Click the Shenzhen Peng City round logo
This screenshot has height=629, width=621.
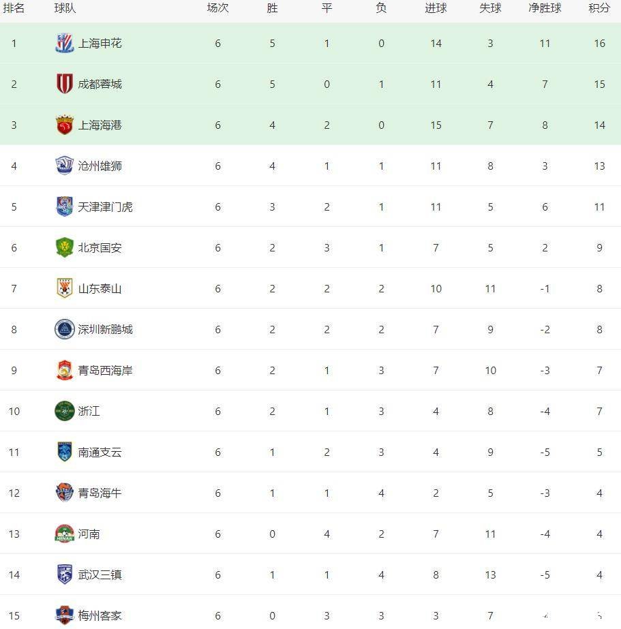tap(64, 330)
